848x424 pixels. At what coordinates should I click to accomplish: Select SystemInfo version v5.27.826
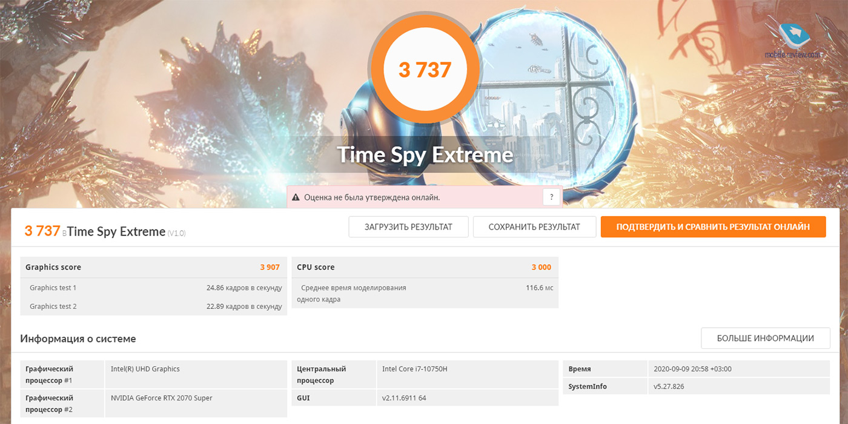pos(669,386)
